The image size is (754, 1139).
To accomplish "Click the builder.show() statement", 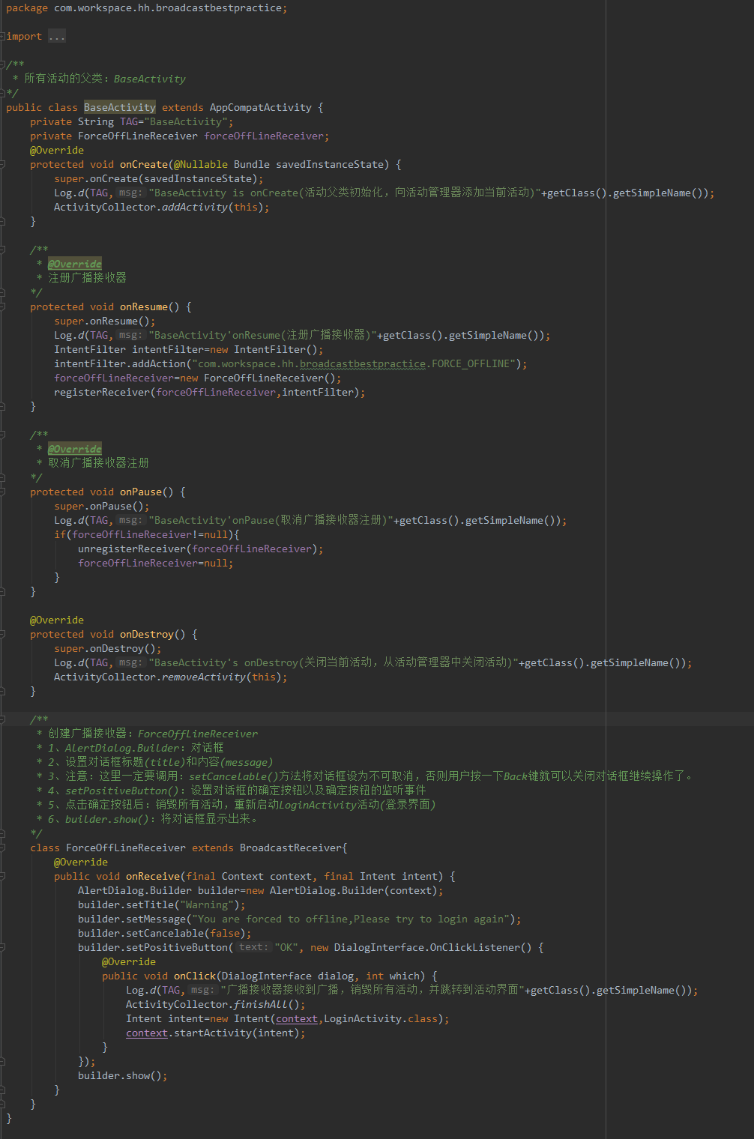I will click(x=123, y=1075).
